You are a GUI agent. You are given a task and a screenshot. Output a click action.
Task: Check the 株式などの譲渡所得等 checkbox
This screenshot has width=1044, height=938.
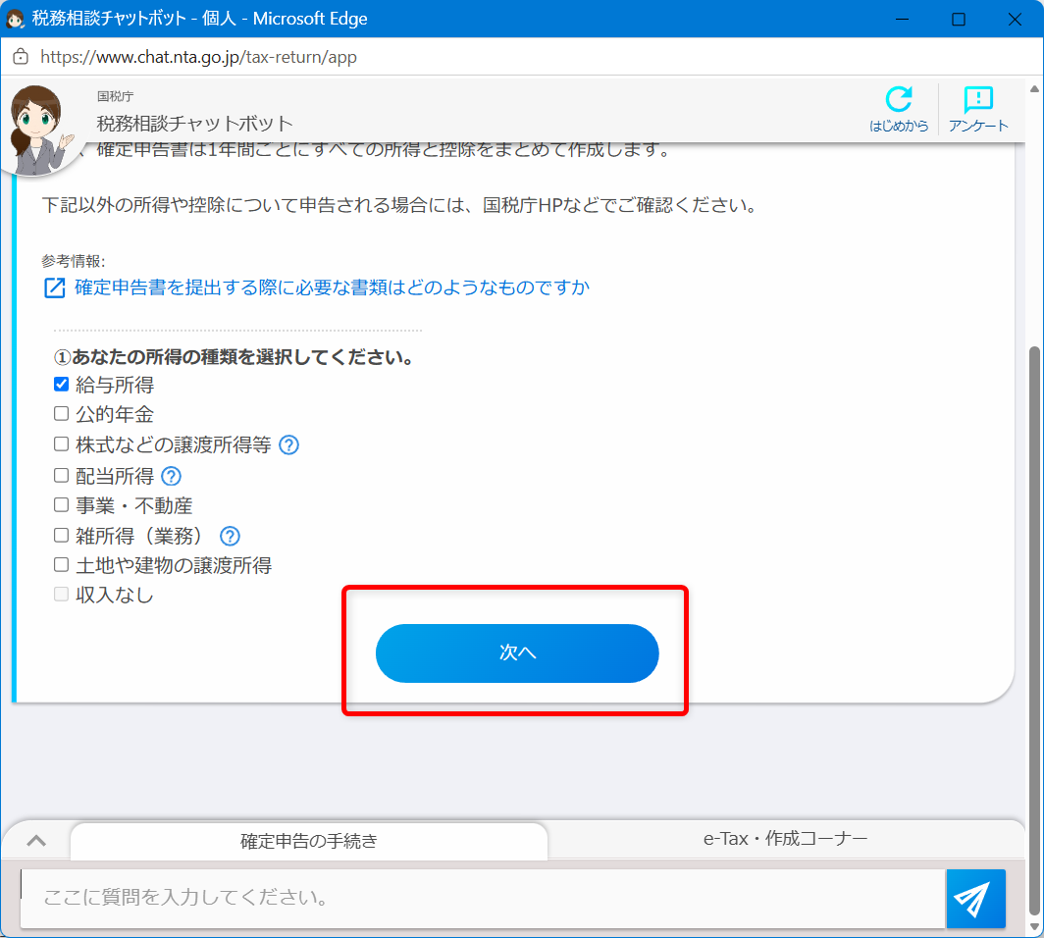[61, 444]
